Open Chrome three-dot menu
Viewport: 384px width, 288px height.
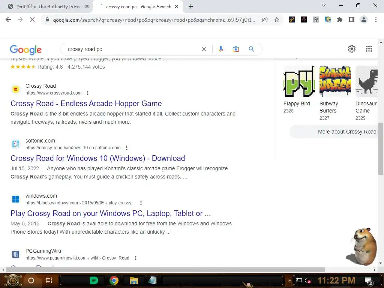tap(376, 19)
